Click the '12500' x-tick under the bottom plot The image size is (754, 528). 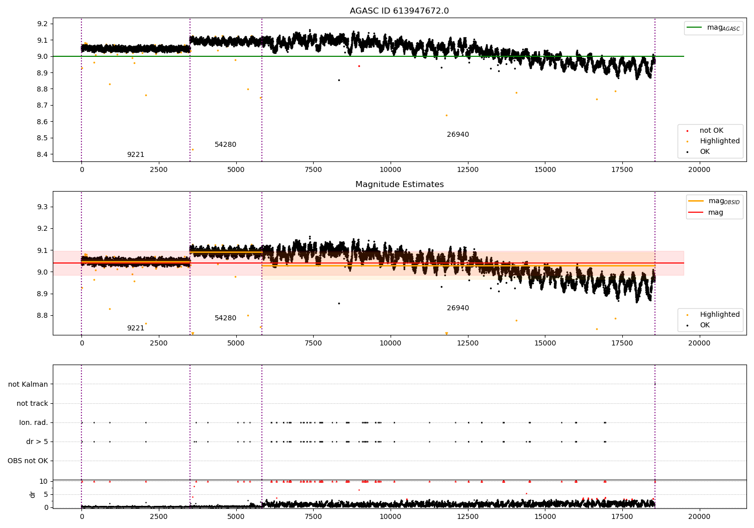point(467,517)
